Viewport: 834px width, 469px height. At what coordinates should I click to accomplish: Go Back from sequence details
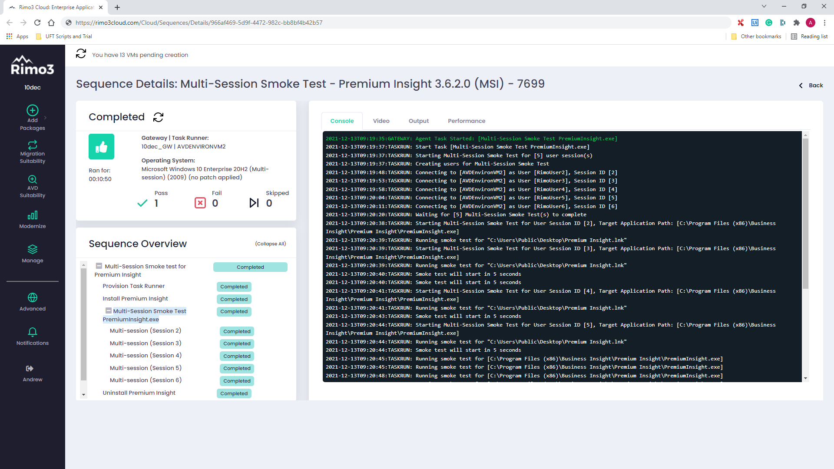(811, 86)
